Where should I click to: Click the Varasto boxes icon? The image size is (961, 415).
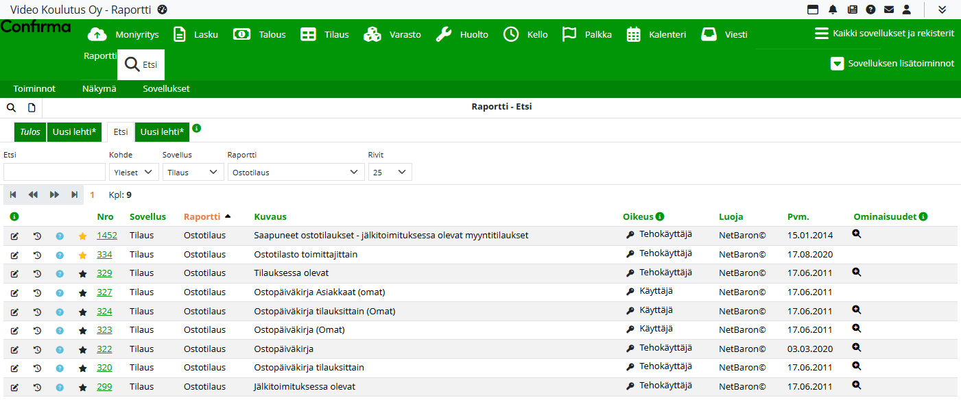click(x=372, y=34)
